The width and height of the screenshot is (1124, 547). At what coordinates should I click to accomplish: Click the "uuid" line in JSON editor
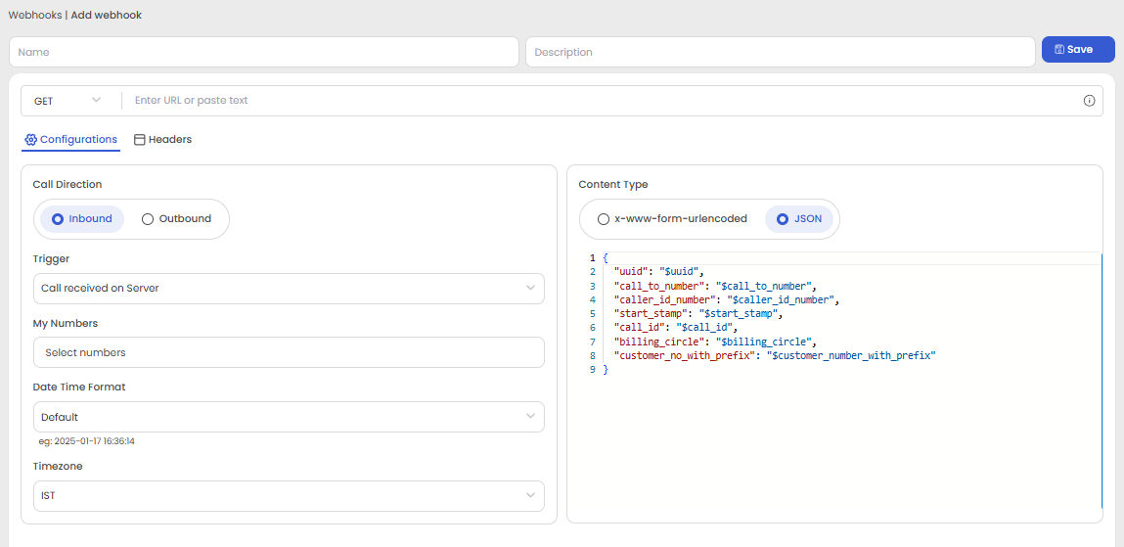point(660,272)
